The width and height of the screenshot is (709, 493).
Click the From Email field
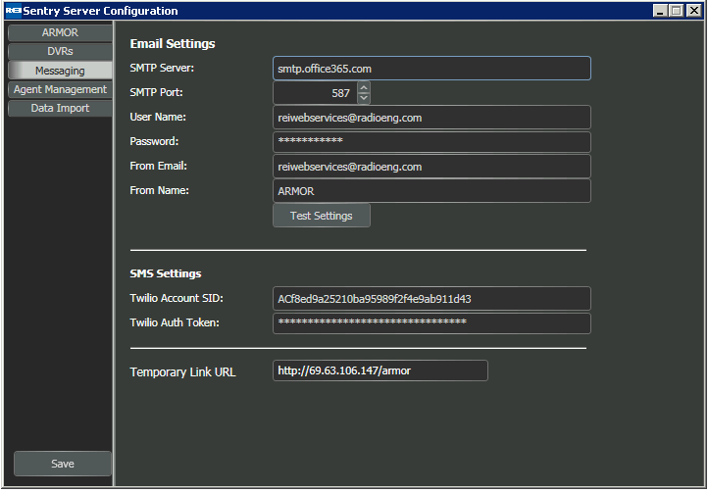coord(431,167)
